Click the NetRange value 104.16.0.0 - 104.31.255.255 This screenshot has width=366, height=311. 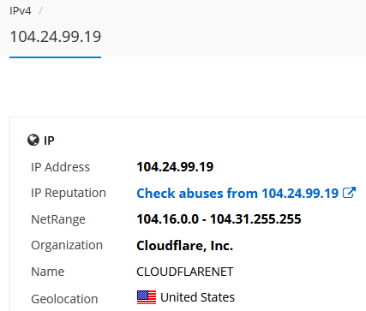click(x=219, y=219)
